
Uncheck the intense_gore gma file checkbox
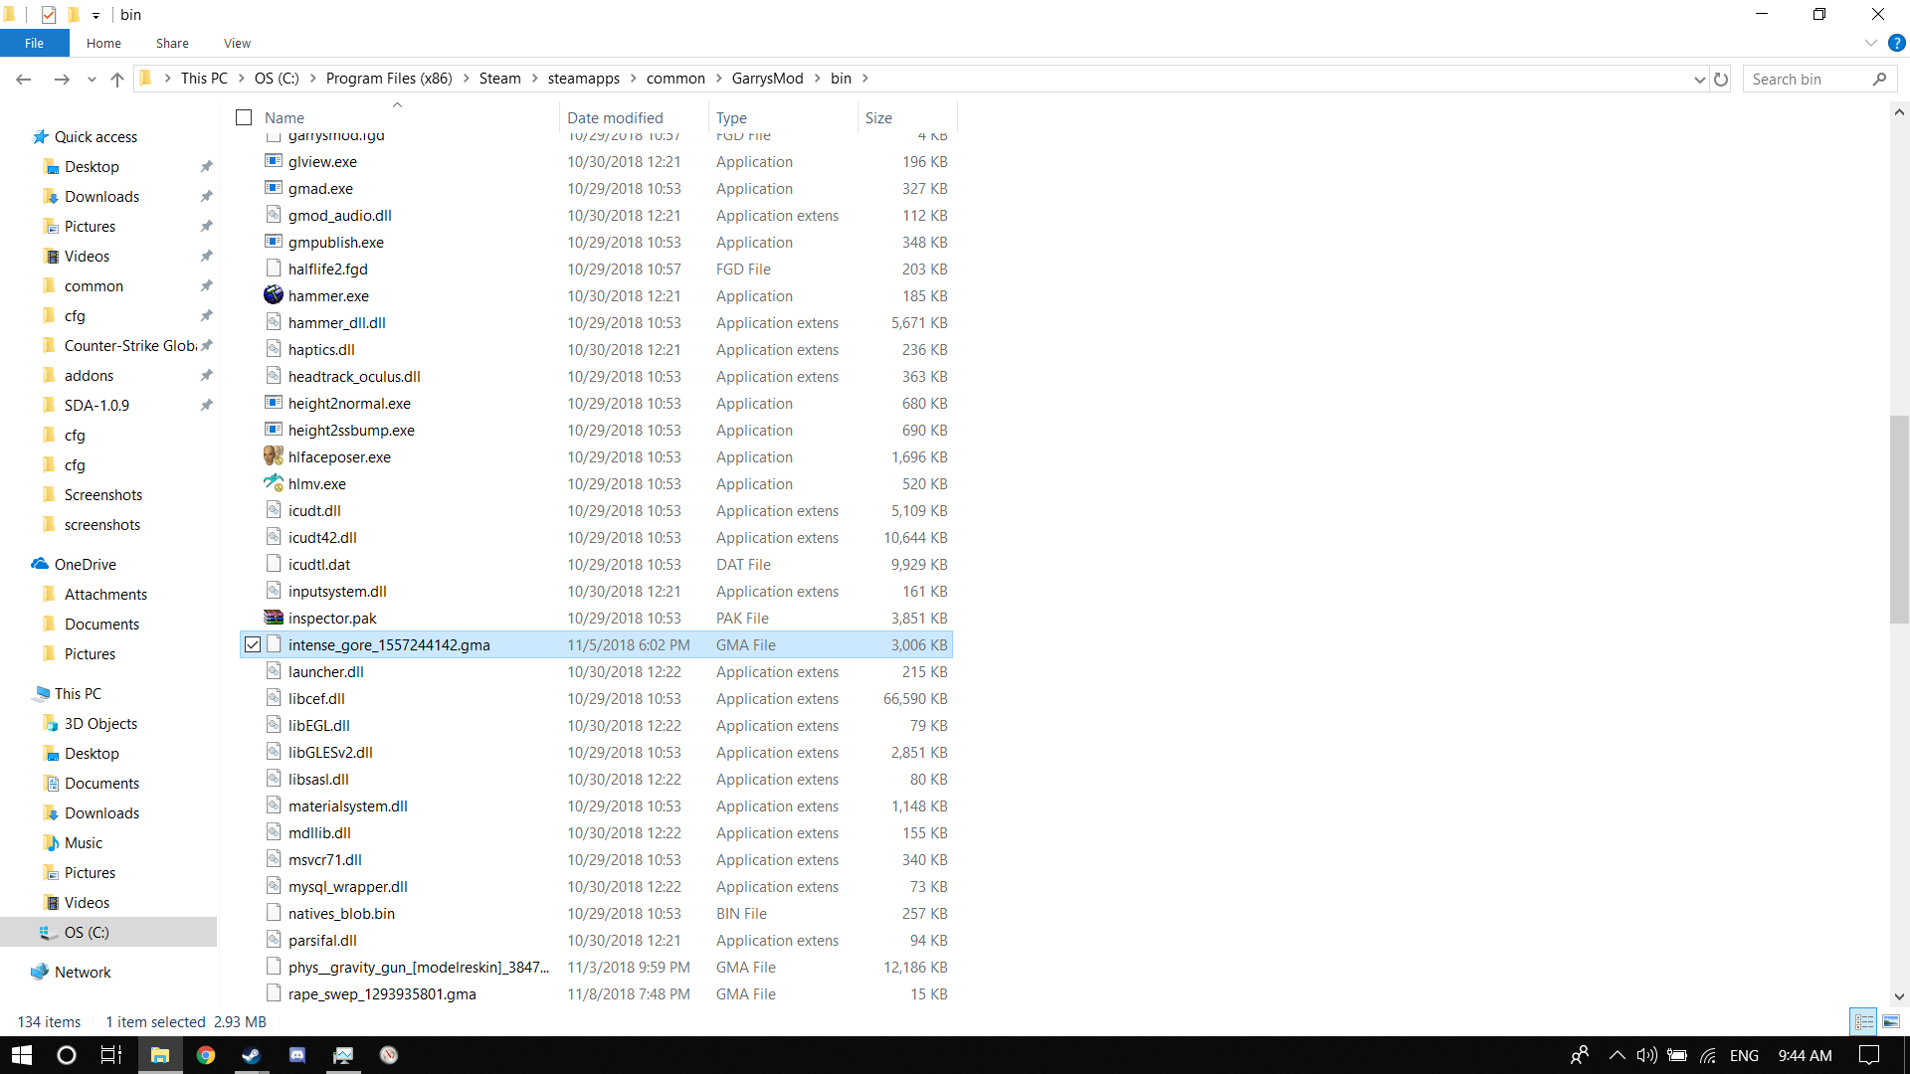(253, 644)
